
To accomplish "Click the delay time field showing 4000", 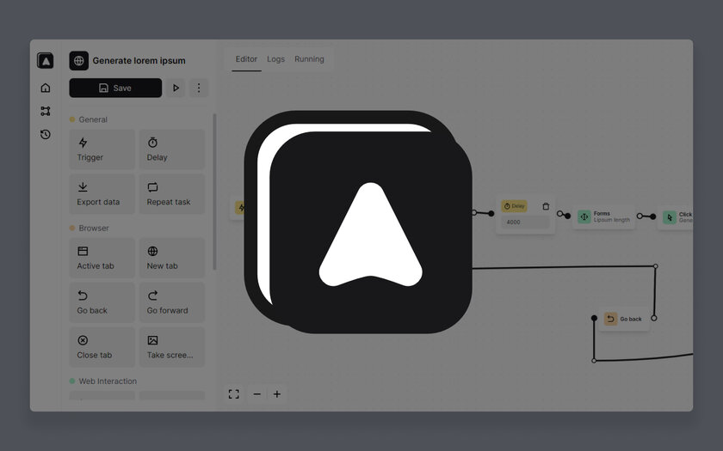I will 525,222.
